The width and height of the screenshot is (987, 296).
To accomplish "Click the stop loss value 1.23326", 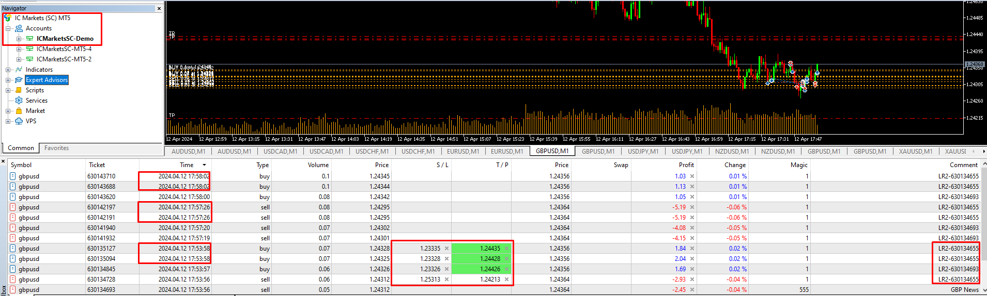I will pyautogui.click(x=430, y=269).
